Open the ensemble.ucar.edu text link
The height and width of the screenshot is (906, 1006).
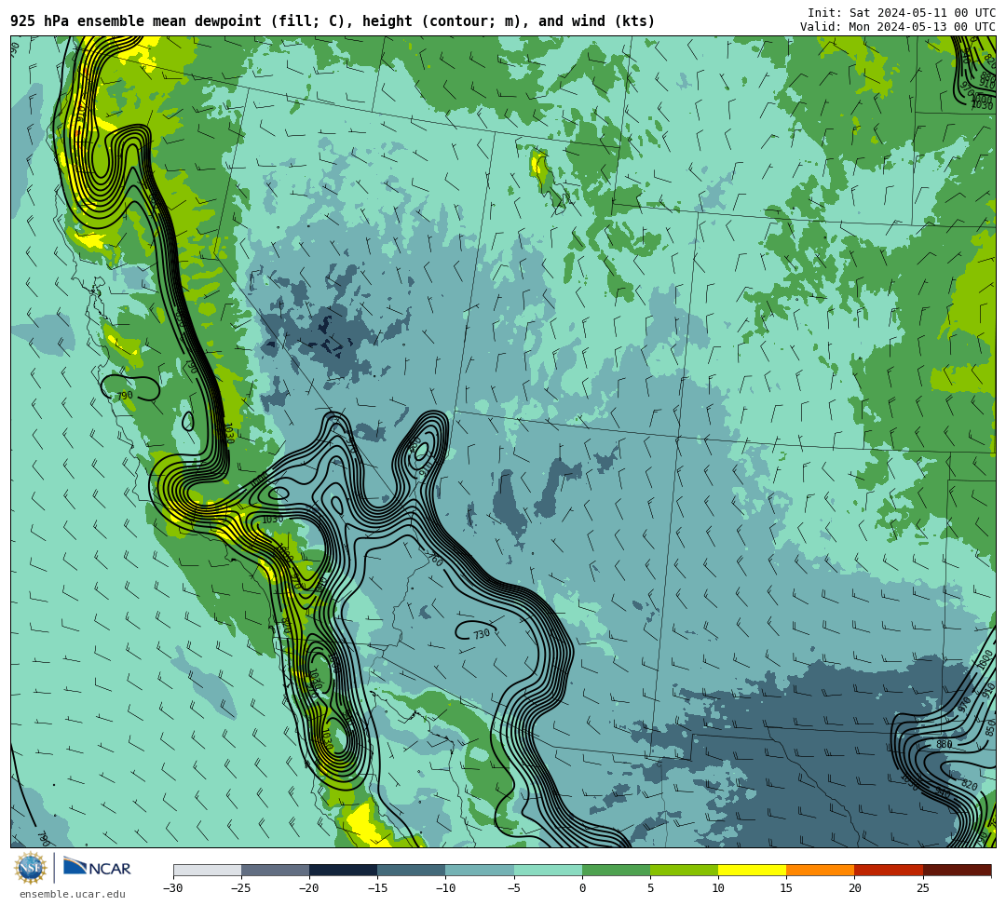click(x=72, y=894)
